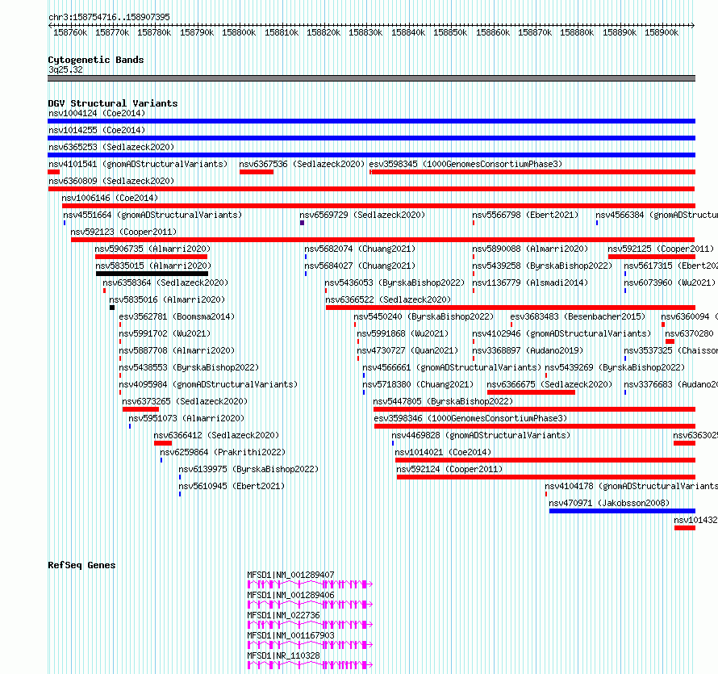The height and width of the screenshot is (674, 718).
Task: Click the nsv4101541 gnomADStructuralVariants label
Action: click(x=138, y=164)
